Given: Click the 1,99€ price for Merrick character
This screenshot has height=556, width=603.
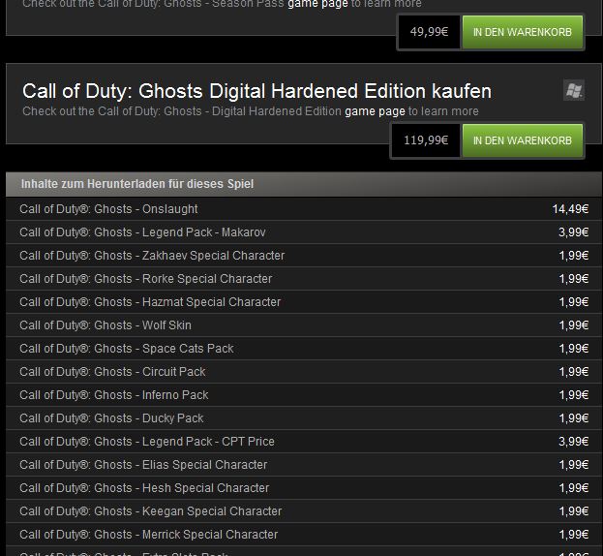Looking at the screenshot, I should click(573, 535).
